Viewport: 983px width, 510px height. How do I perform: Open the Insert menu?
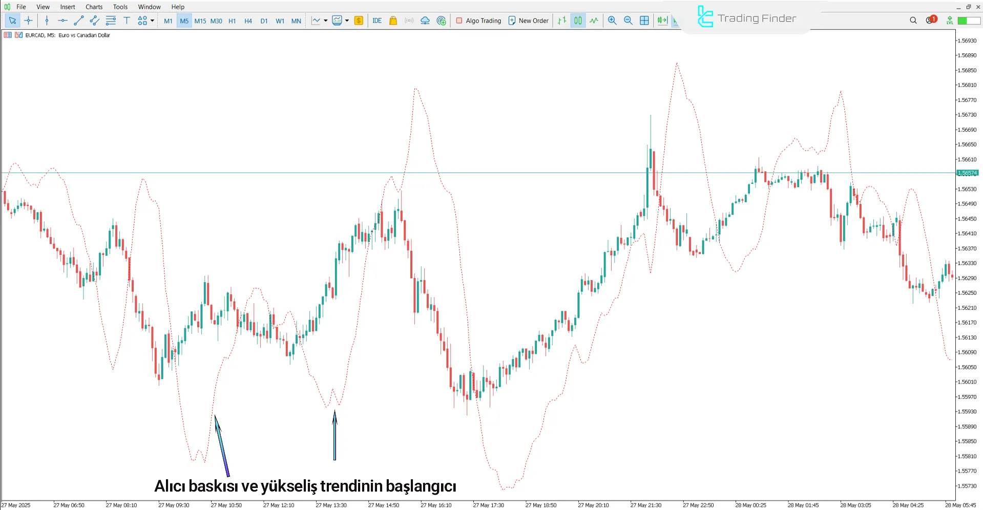click(67, 7)
